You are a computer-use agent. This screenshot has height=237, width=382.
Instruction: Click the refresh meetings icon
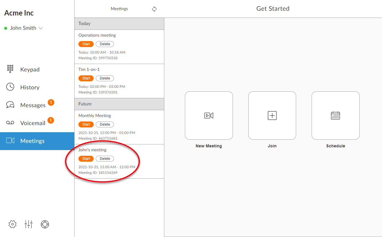point(154,9)
